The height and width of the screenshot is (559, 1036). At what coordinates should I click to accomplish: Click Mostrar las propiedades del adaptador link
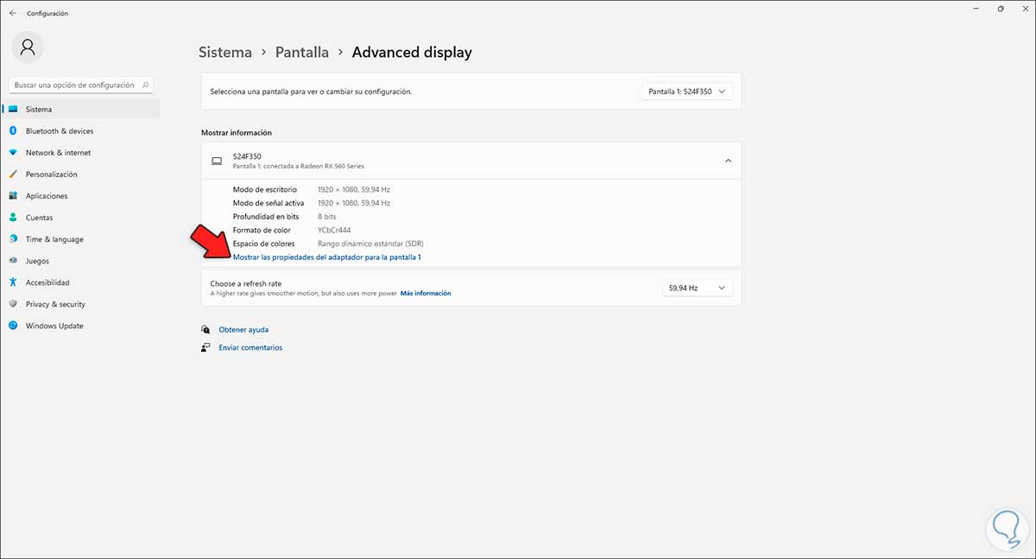326,257
